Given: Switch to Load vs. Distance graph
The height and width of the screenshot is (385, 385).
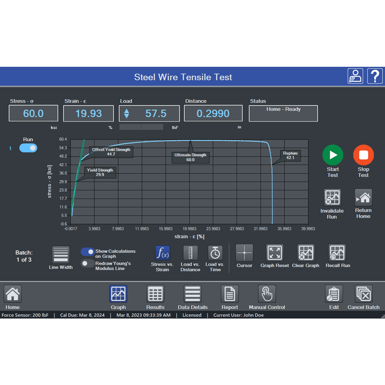Looking at the screenshot, I should (190, 253).
